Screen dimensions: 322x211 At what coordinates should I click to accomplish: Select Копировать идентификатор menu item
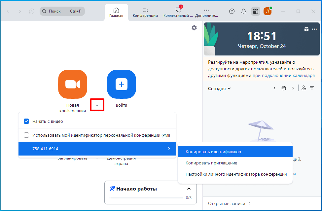coord(235,152)
